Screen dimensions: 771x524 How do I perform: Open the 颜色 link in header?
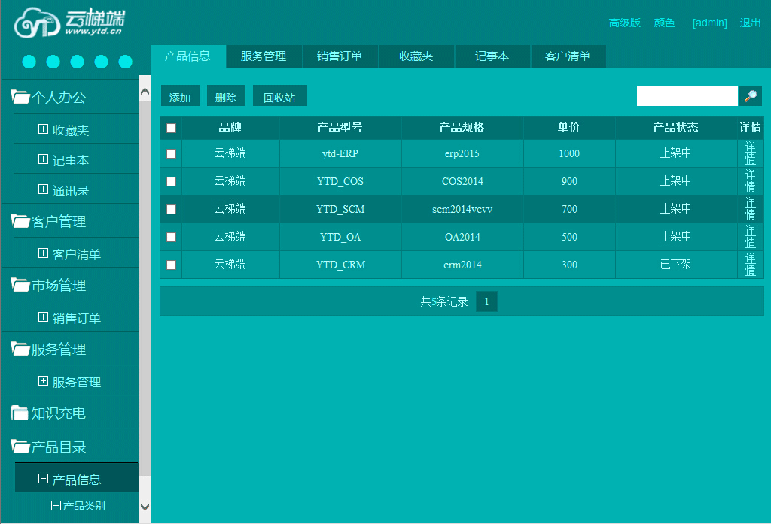click(x=664, y=23)
